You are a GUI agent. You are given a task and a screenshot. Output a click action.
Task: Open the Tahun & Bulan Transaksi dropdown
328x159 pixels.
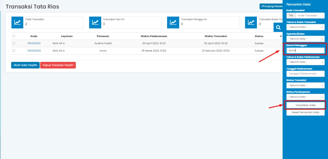(x=305, y=27)
